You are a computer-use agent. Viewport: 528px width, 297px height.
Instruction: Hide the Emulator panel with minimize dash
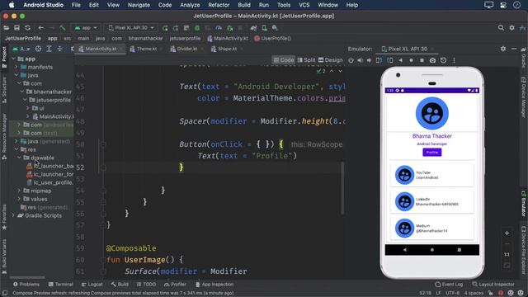point(514,49)
